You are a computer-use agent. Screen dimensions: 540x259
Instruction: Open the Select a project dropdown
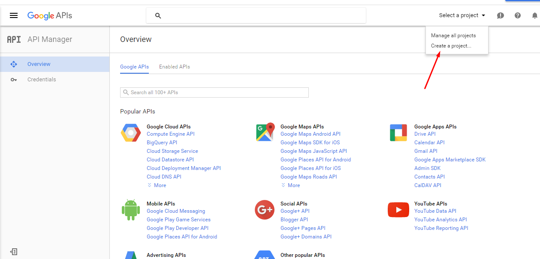pos(462,15)
